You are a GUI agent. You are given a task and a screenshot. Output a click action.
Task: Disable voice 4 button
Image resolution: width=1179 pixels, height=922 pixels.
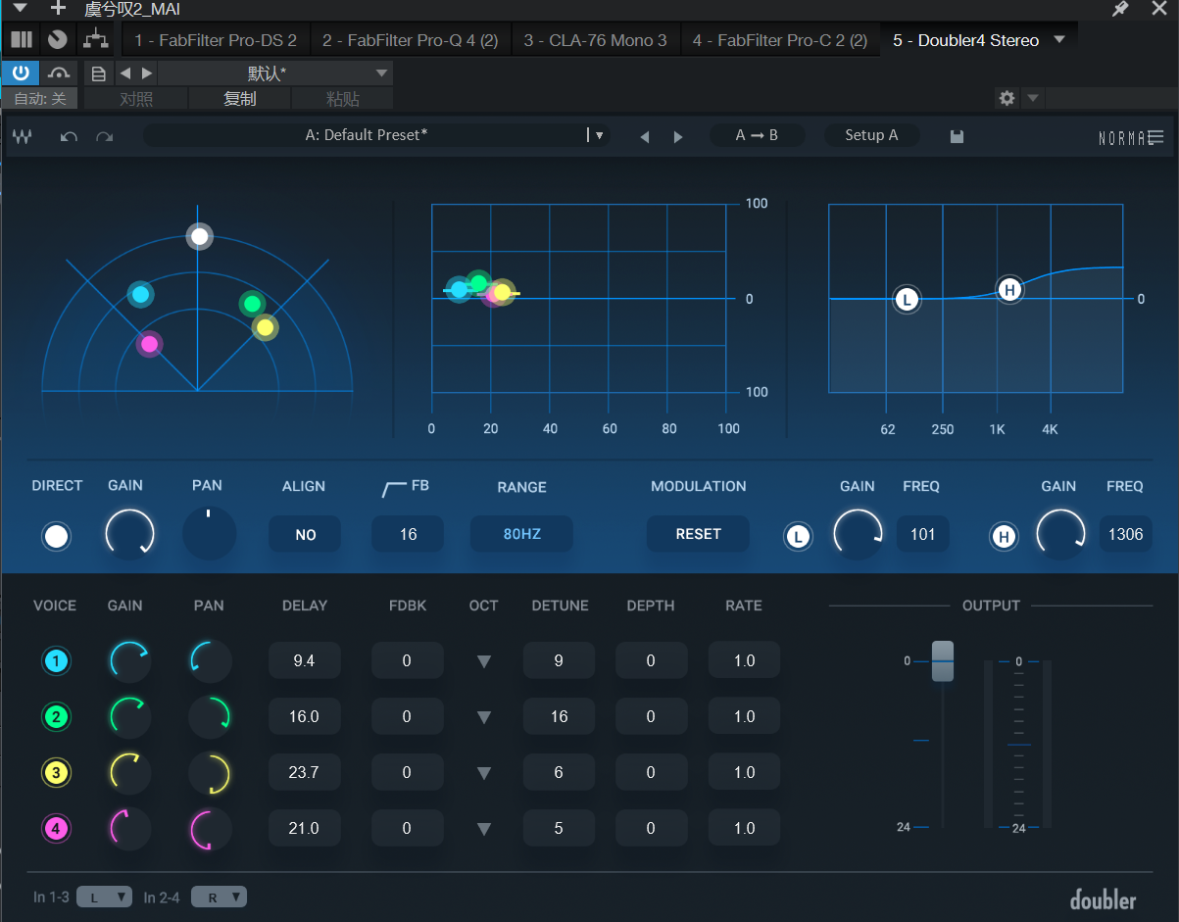[56, 829]
